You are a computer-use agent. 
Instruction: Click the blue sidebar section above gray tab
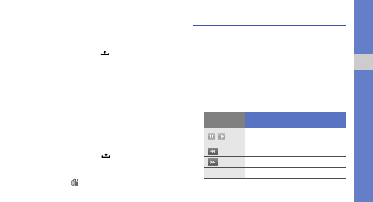tap(364, 27)
